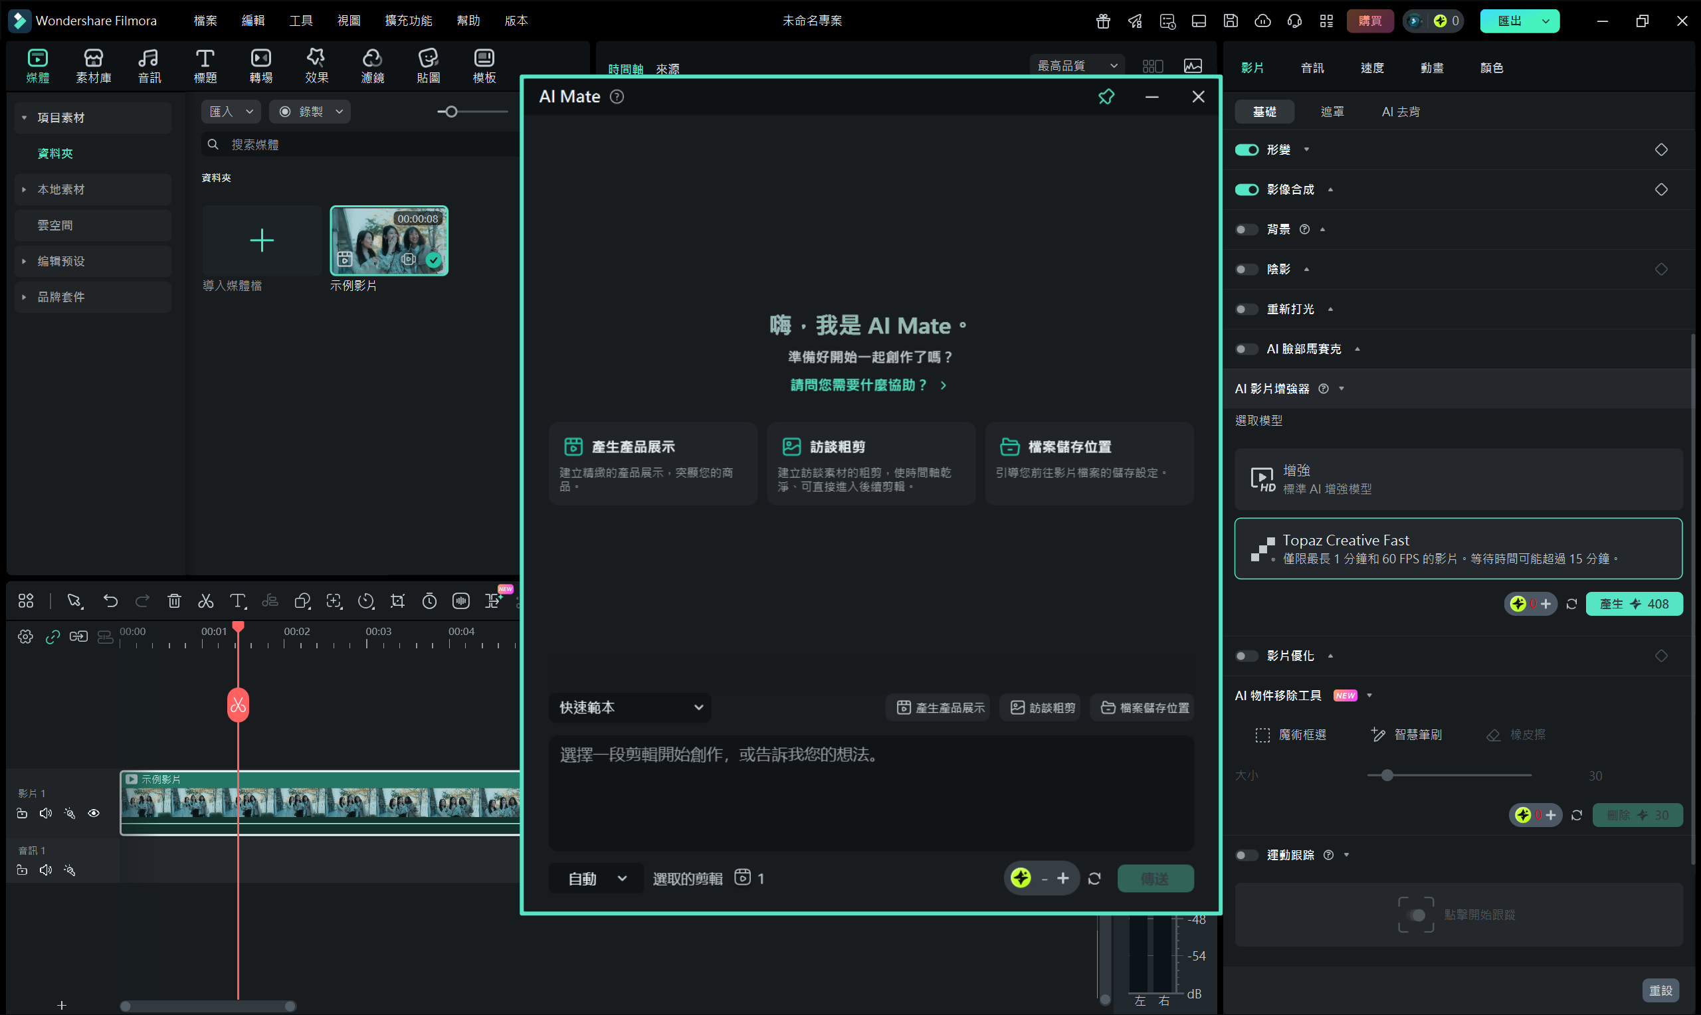Open the Effects panel
This screenshot has height=1015, width=1701.
pos(316,65)
